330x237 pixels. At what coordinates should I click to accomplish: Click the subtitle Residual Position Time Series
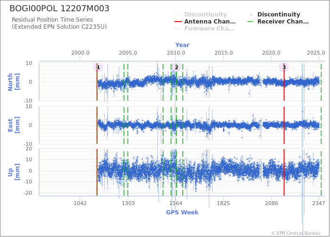[52, 20]
